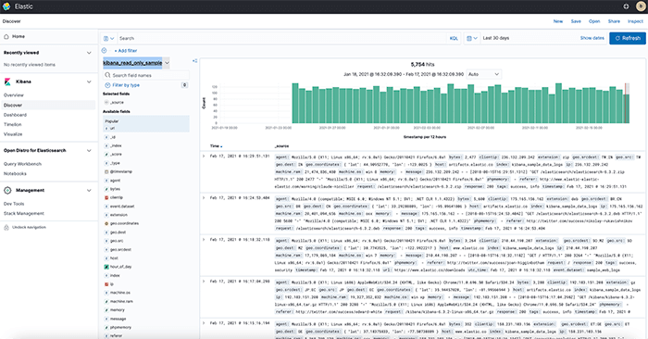Viewport: 648px width, 339px height.
Task: Click the bytes number type icon
Action: coord(106,189)
